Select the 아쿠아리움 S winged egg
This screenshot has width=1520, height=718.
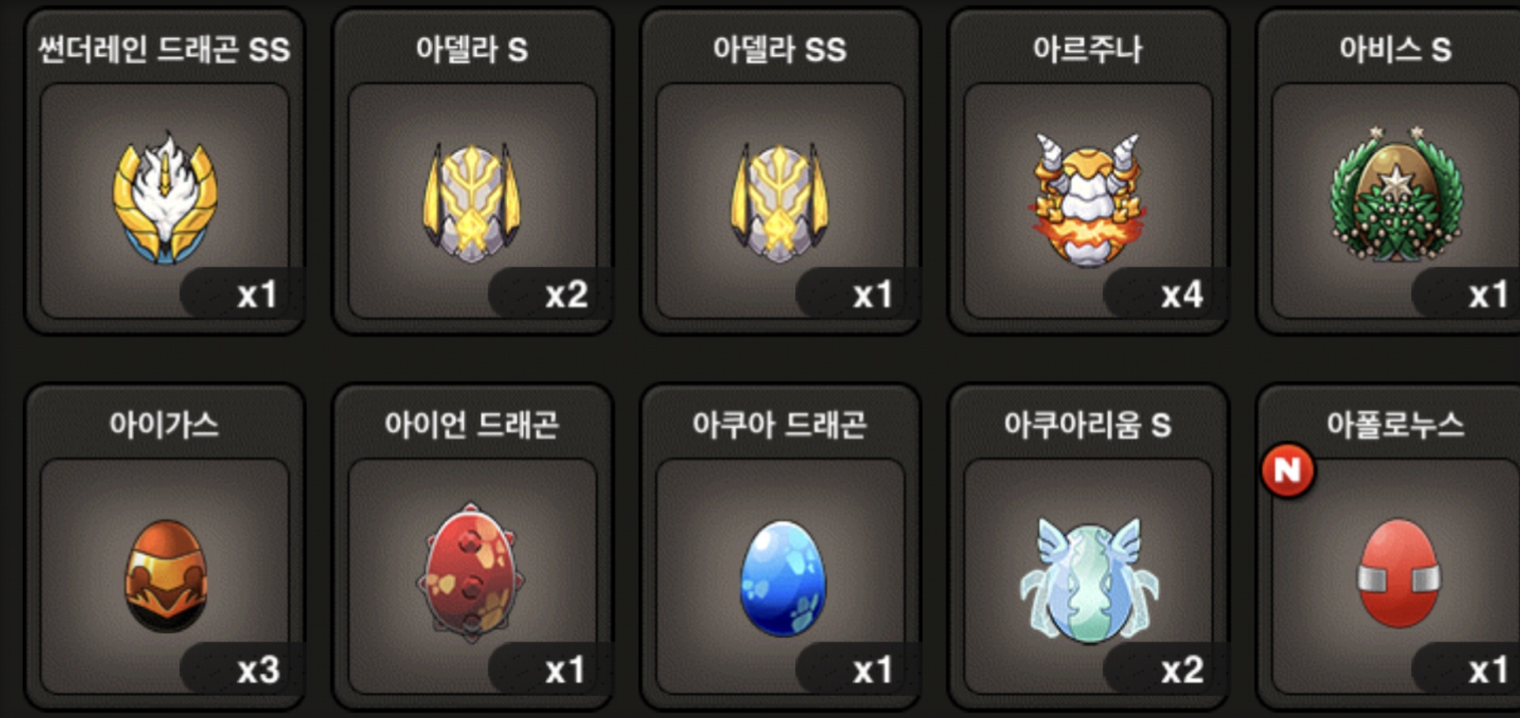coord(1089,578)
